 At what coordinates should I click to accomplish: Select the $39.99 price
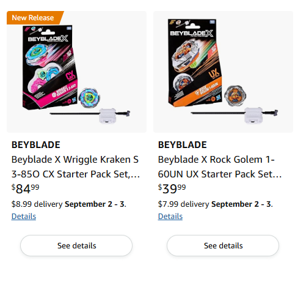click(x=172, y=188)
